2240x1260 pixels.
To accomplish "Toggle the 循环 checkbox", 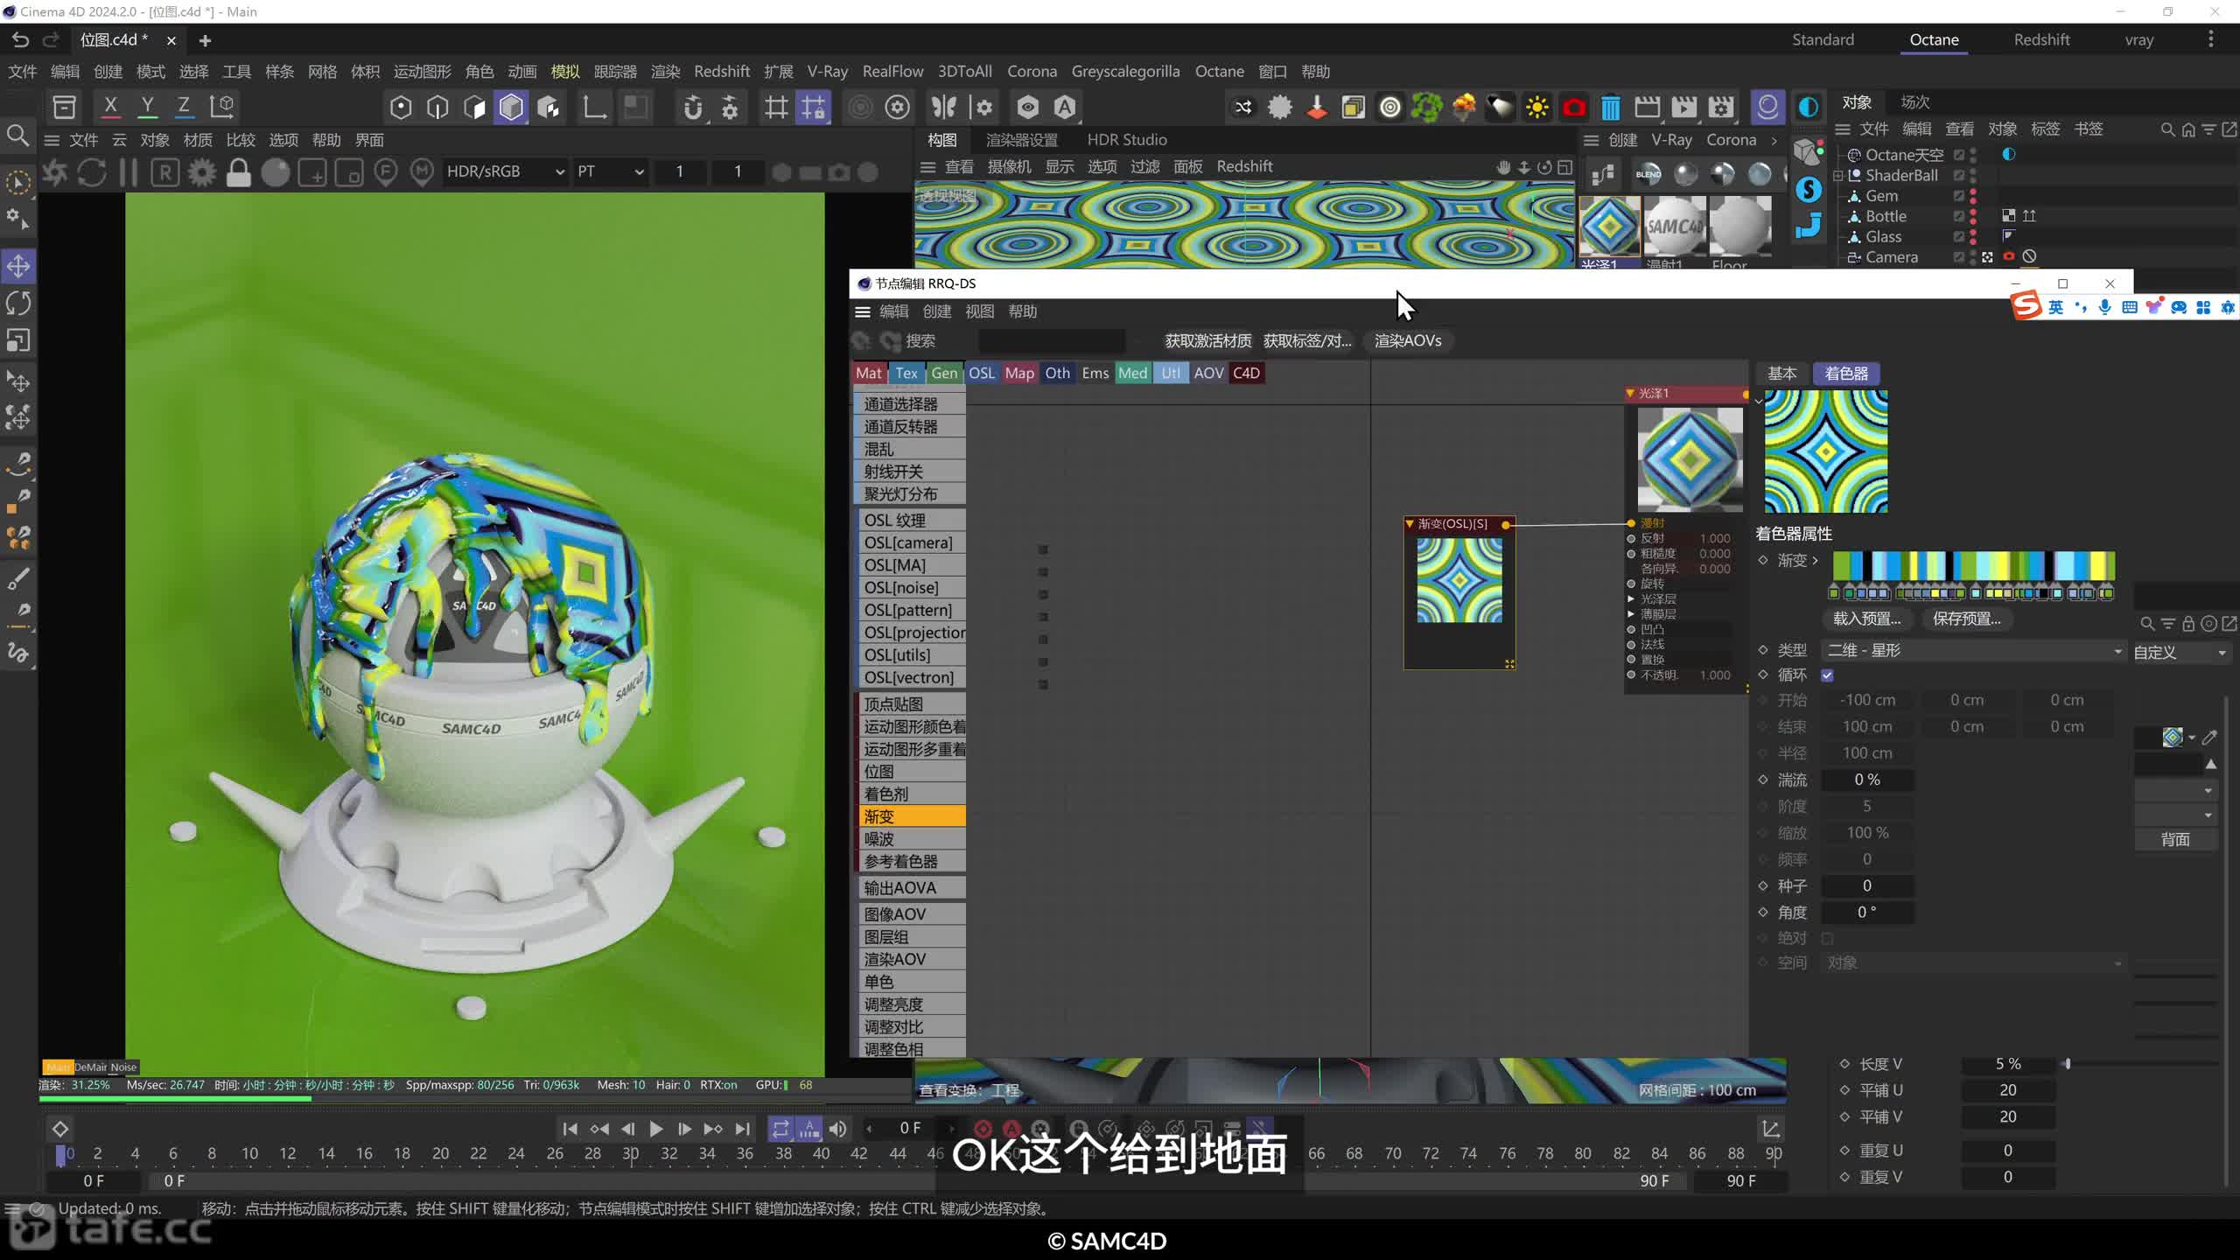I will click(x=1827, y=675).
